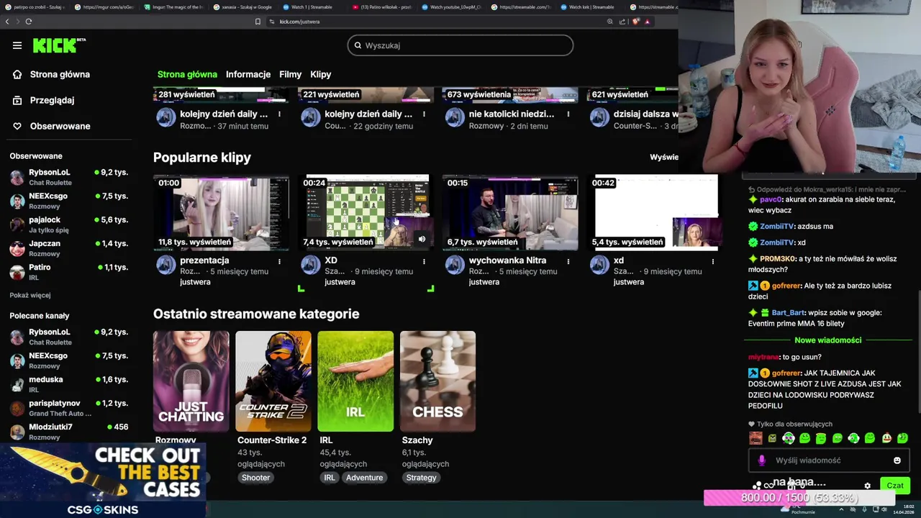921x518 pixels.
Task: Expand Pokaż więcej in the followed list
Action: (x=30, y=295)
